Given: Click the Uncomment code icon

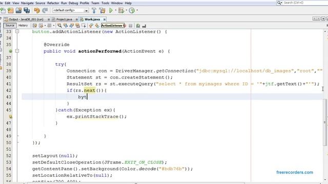Looking at the screenshot, I should (144, 26).
